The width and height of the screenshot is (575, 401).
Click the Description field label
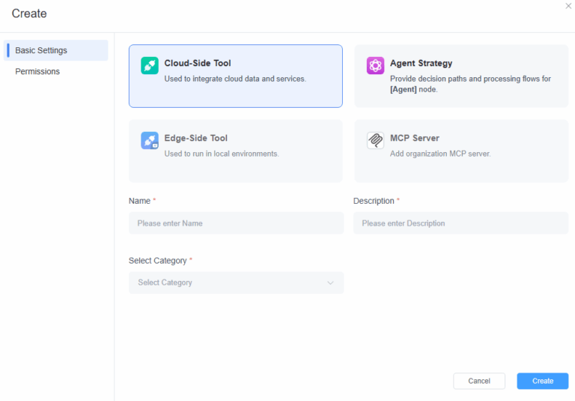pos(374,201)
